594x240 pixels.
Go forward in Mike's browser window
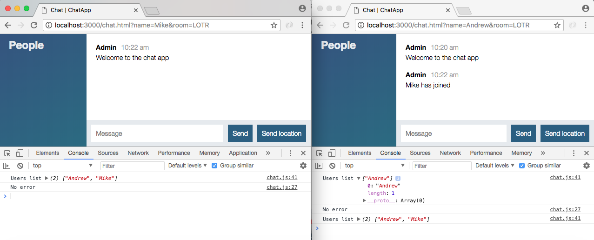(x=20, y=25)
